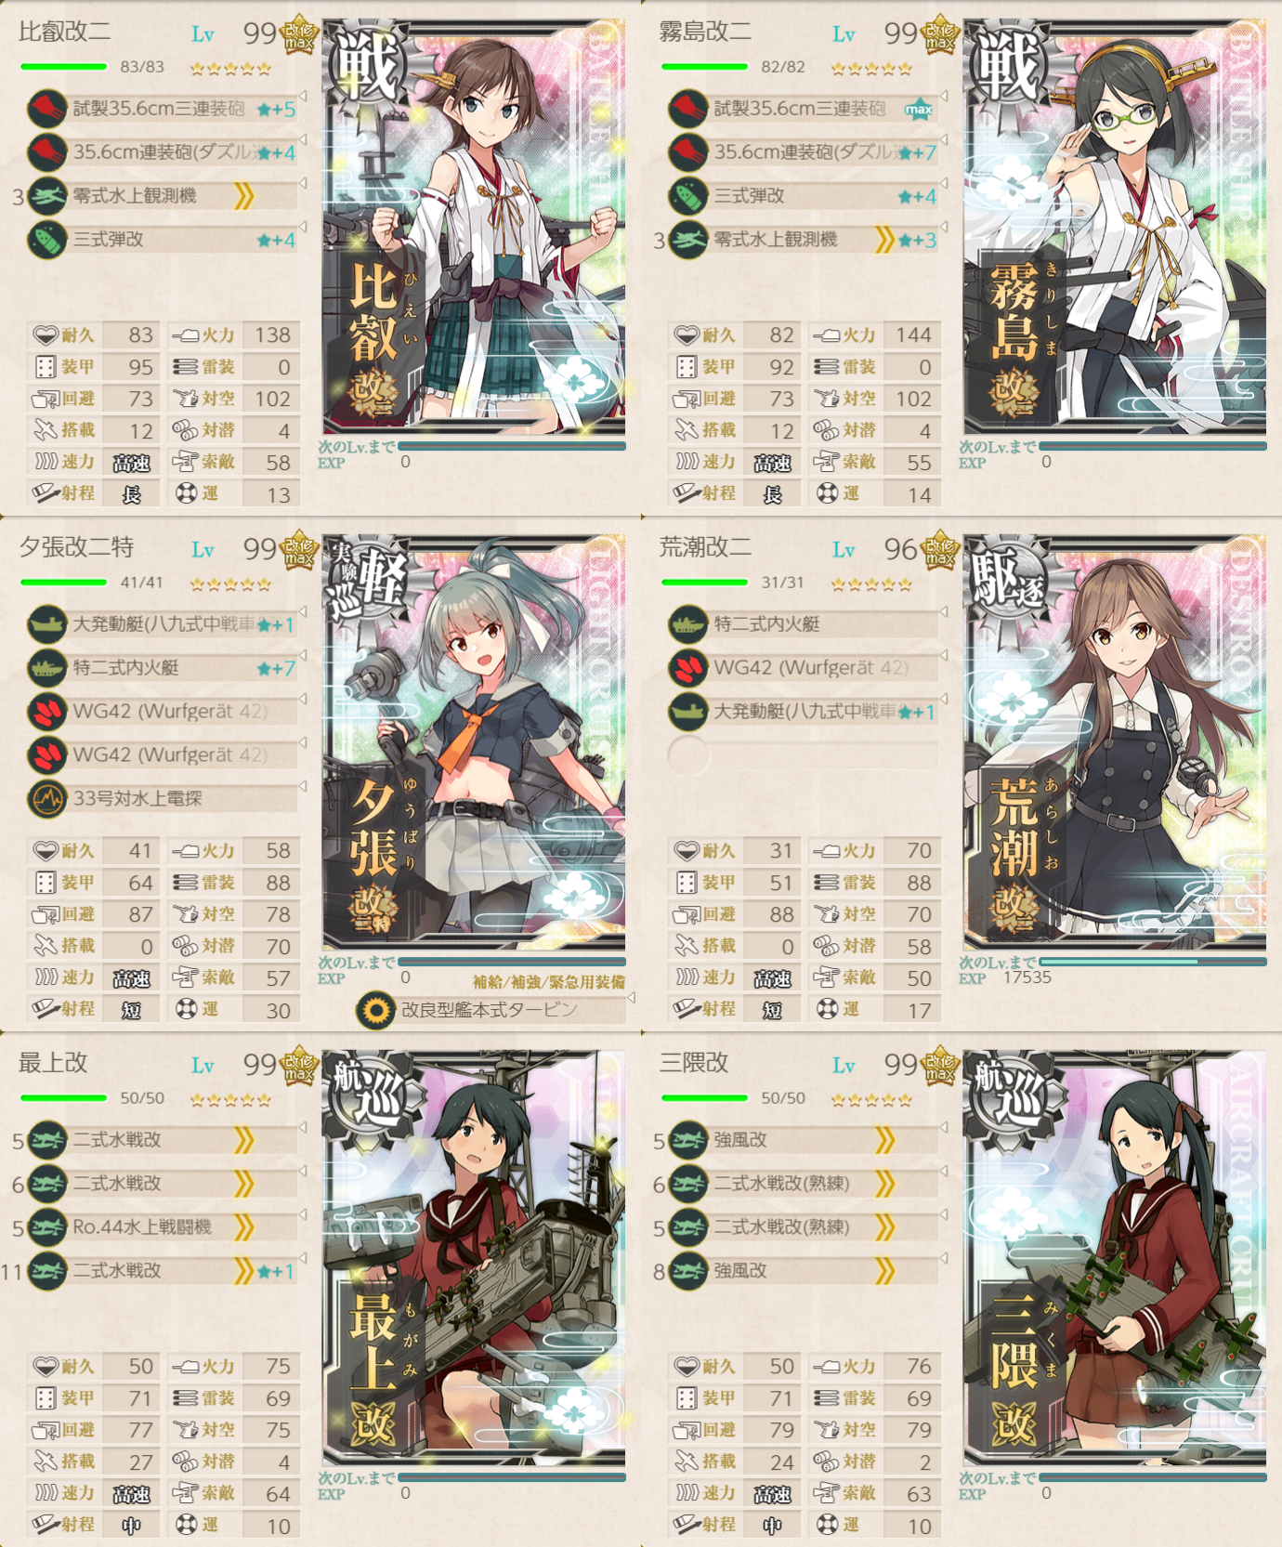Click Mikuma's first 強風改 seaplane fighter icon
The width and height of the screenshot is (1282, 1547).
click(x=687, y=1139)
